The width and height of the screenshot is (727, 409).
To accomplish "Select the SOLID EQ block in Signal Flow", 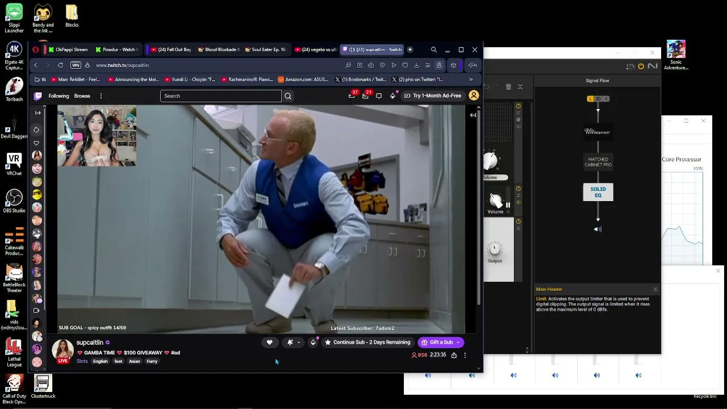I will [598, 193].
